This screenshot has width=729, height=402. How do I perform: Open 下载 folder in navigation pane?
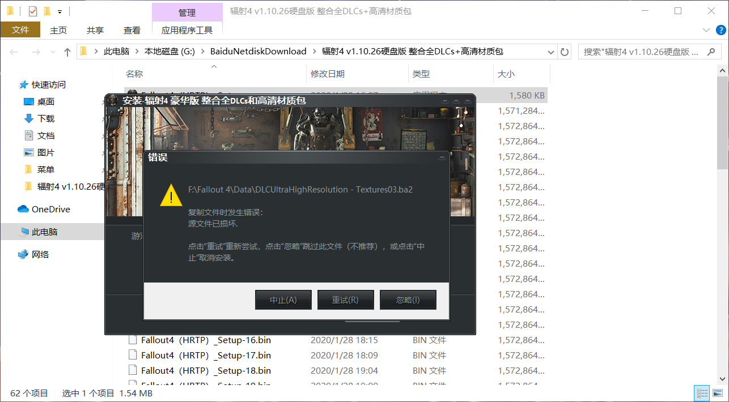coord(45,119)
